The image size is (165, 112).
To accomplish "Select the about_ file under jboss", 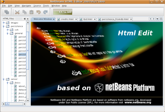I will 22,86.
